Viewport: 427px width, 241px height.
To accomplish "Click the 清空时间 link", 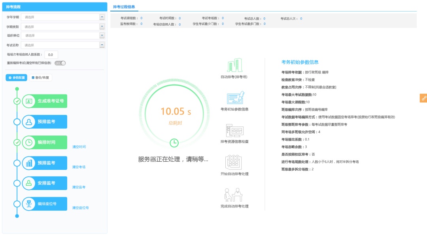I will point(79,147).
